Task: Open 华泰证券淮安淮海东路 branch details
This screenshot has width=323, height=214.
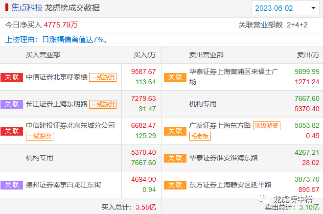Action: coord(224,158)
